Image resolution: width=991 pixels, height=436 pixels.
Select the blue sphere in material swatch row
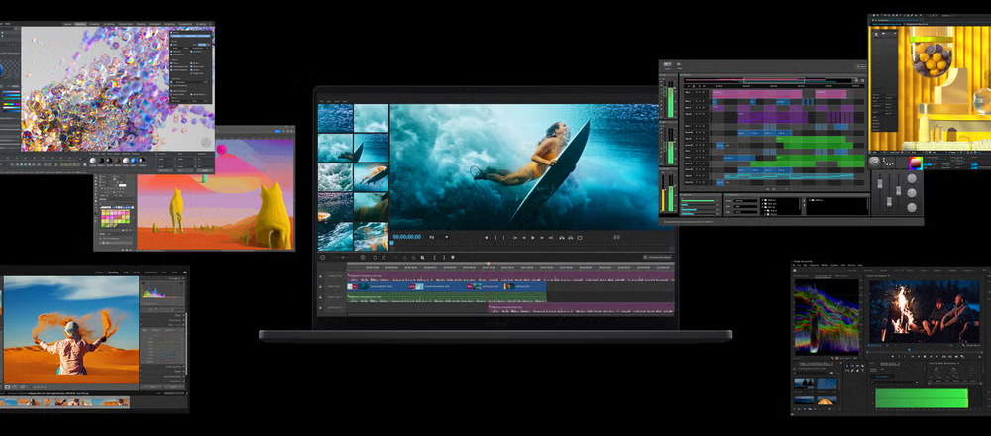point(134,161)
